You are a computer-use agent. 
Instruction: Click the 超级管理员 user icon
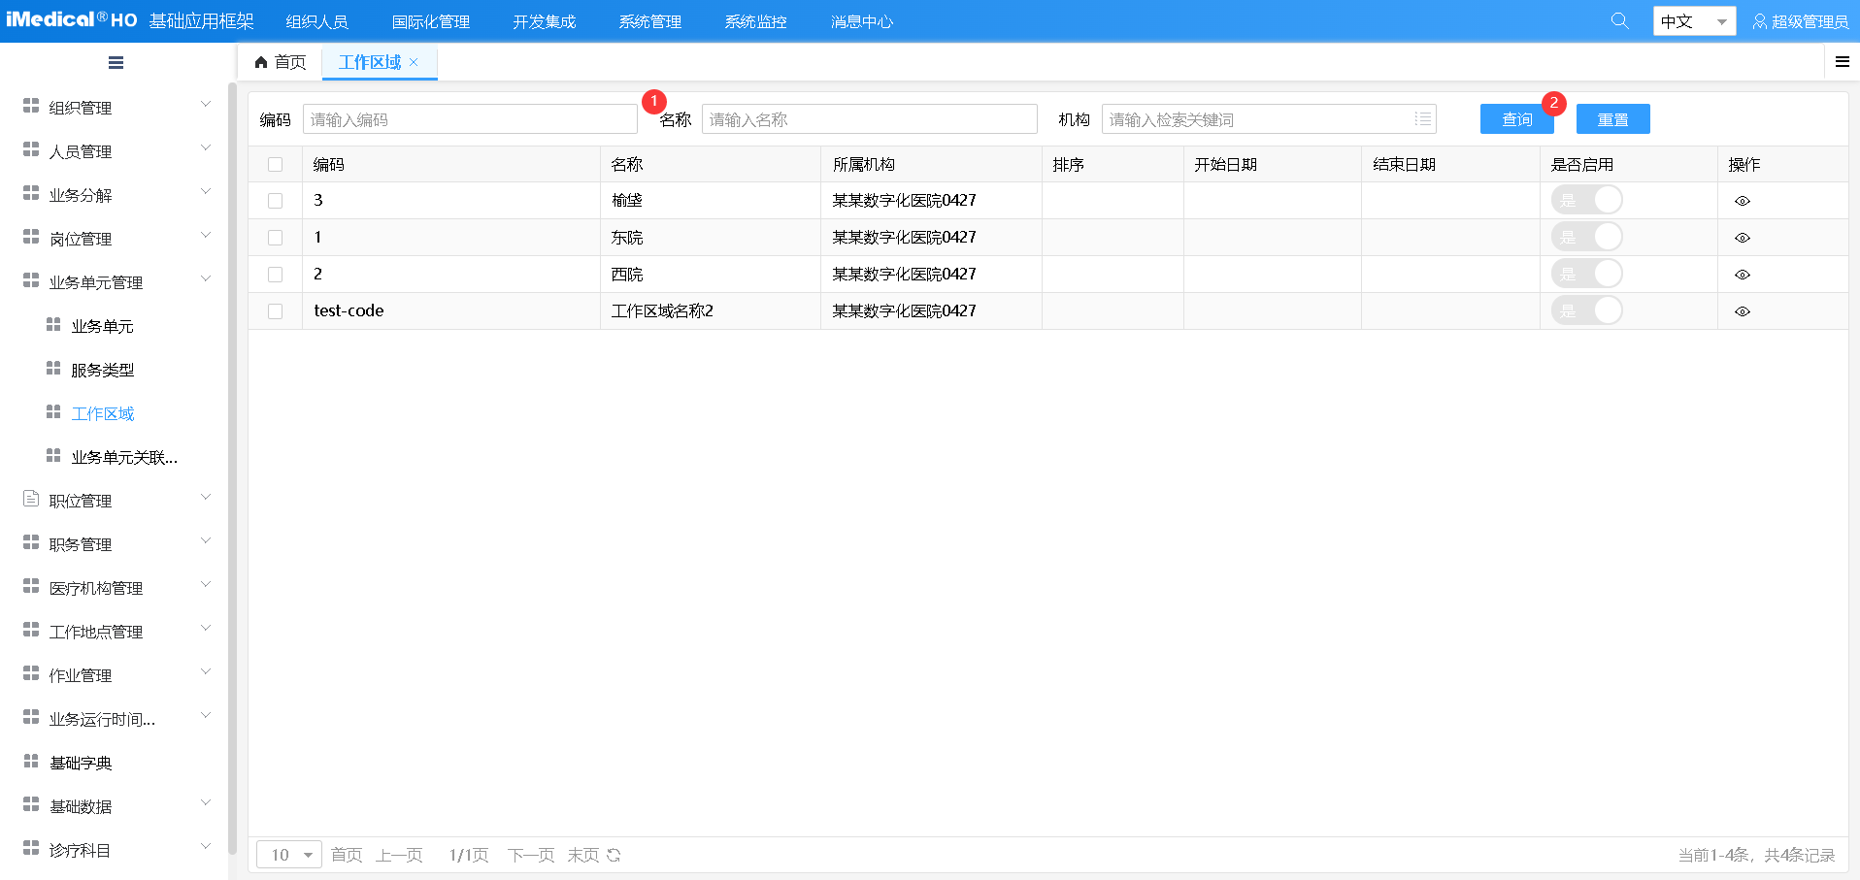(1759, 21)
